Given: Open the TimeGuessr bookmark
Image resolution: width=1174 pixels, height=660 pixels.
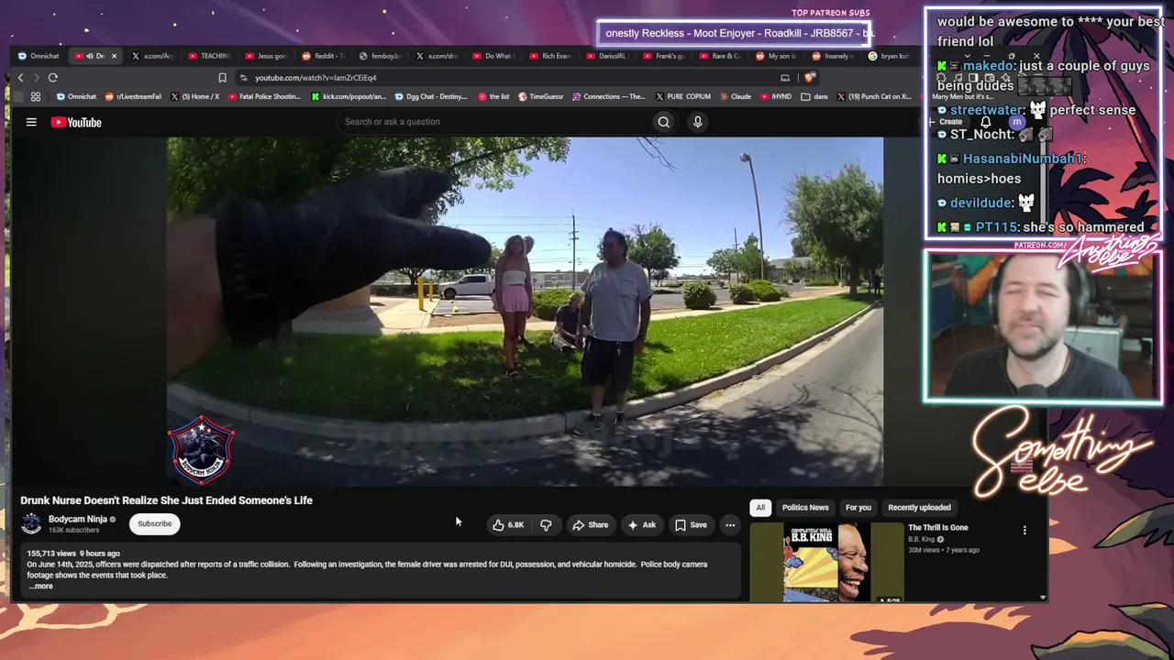Looking at the screenshot, I should (x=543, y=96).
